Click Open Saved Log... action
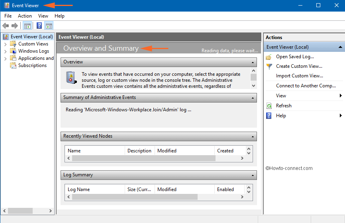 295,57
